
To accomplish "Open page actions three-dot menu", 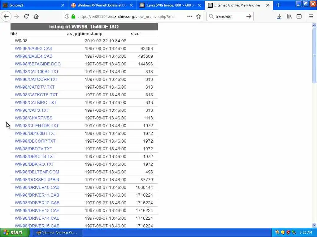I will [190, 17].
